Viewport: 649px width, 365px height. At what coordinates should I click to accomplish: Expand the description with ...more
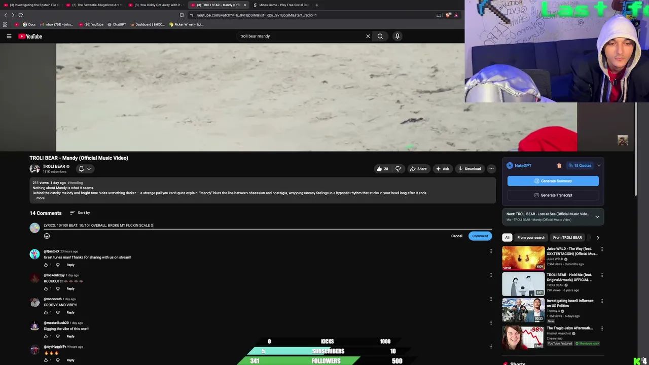39,198
